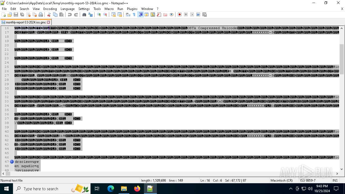Toggle word wrap in the toolbar
The height and width of the screenshot is (194, 345).
[128, 15]
